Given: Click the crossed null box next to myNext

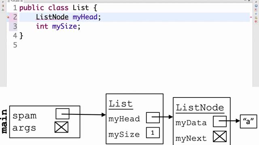Looking at the screenshot, I should coord(220,137).
